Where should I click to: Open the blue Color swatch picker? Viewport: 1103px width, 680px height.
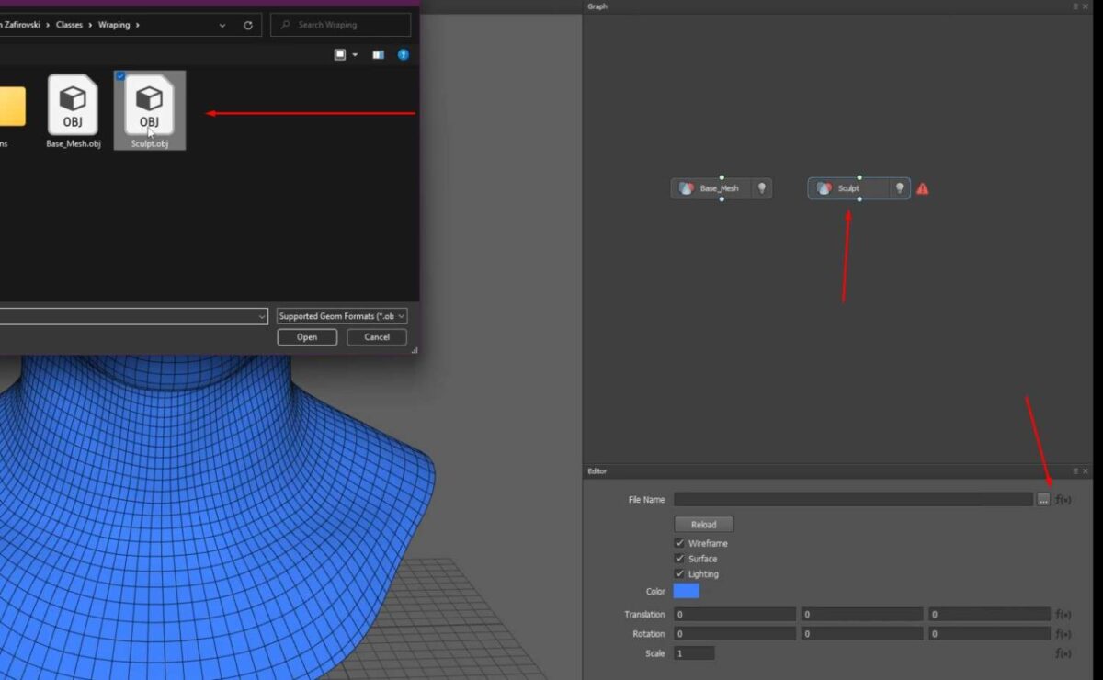coord(686,591)
